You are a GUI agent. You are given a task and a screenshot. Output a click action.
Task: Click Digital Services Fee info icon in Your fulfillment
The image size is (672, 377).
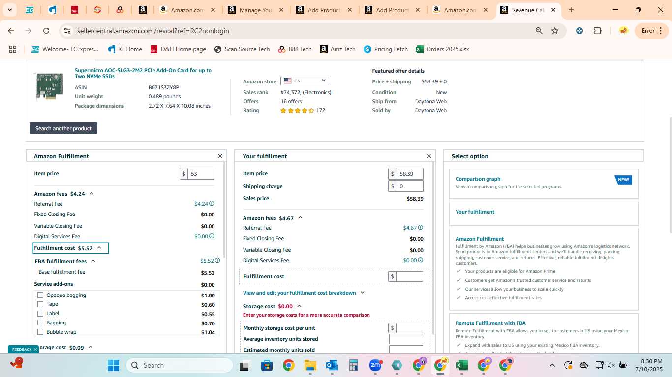(421, 260)
